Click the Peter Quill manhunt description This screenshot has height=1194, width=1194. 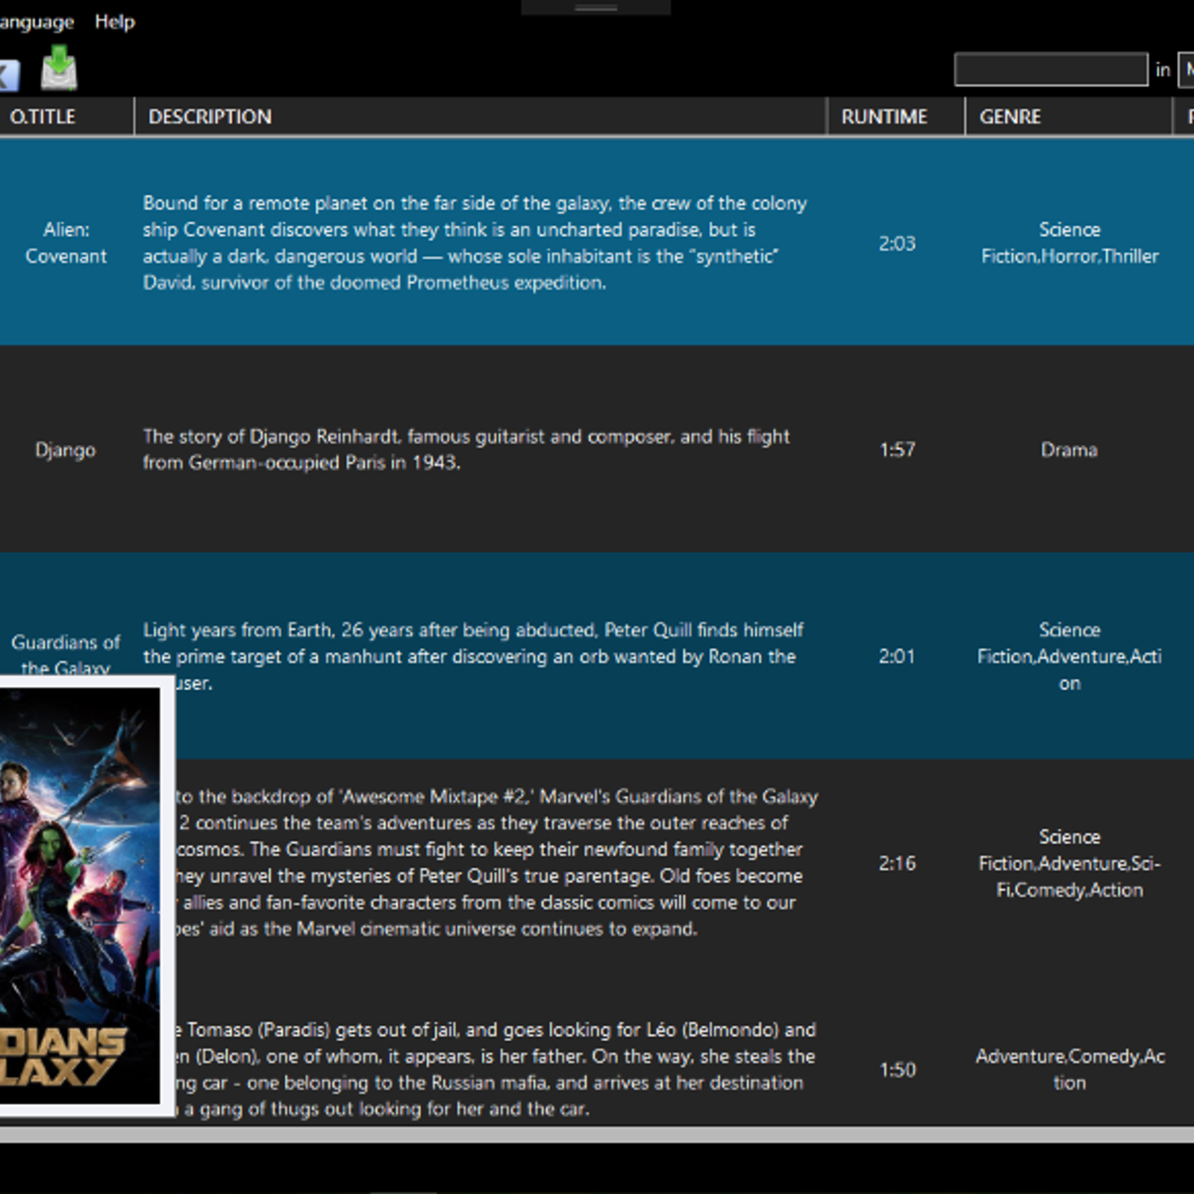pos(472,656)
